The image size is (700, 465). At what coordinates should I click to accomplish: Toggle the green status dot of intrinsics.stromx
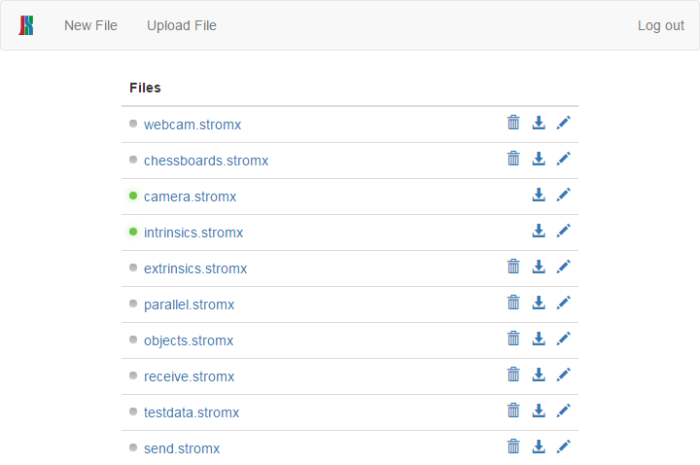click(x=133, y=232)
